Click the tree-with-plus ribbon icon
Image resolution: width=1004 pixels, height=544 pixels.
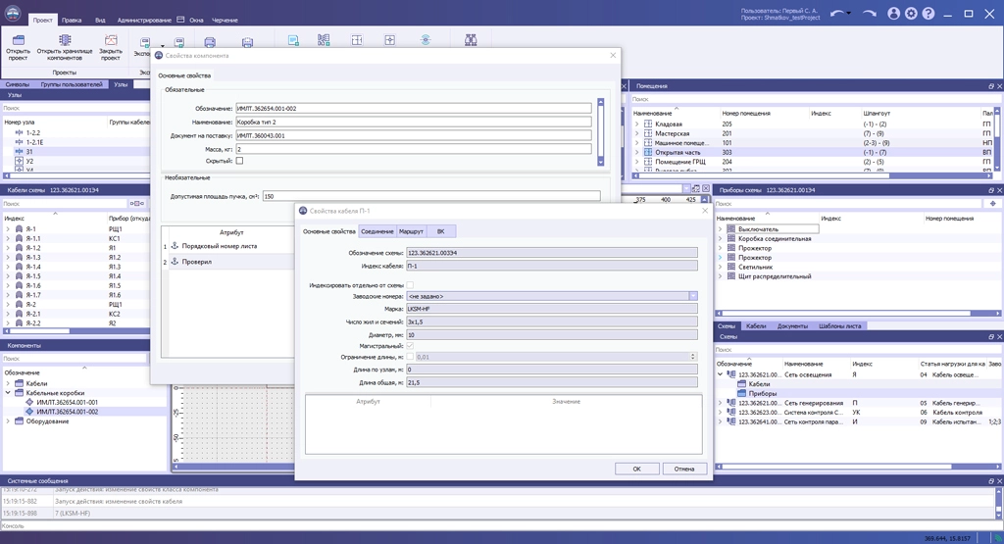(324, 40)
